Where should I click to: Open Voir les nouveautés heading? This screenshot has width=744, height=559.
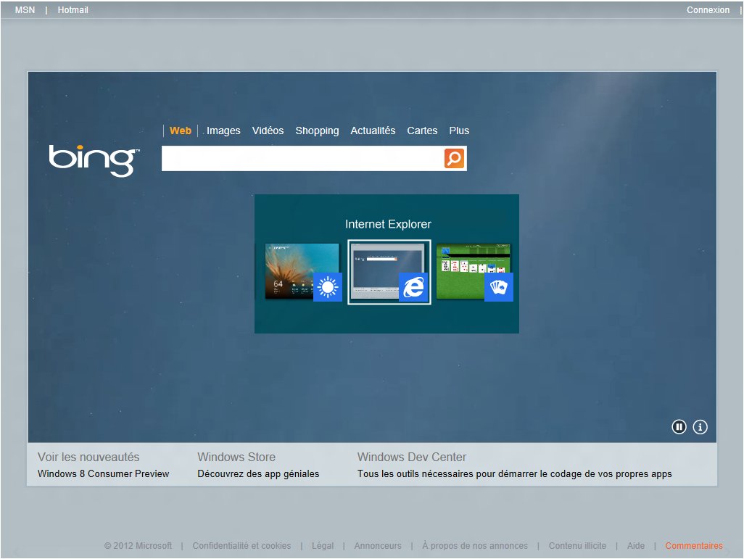[x=88, y=457]
